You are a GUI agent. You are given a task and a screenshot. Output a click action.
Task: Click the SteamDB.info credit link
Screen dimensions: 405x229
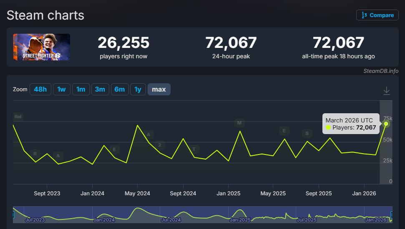pos(381,71)
